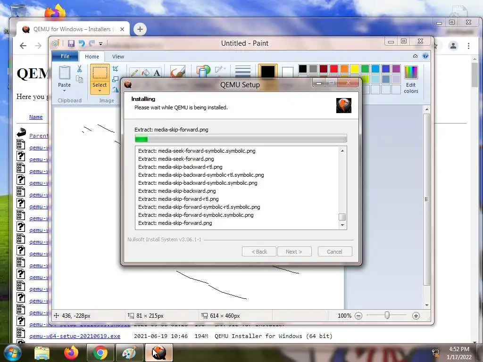This screenshot has height=362, width=483.
Task: Select the Text tool
Action: [x=157, y=73]
